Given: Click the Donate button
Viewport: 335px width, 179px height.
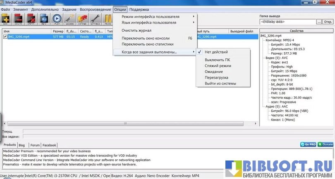Looking at the screenshot, I should 326,144.
